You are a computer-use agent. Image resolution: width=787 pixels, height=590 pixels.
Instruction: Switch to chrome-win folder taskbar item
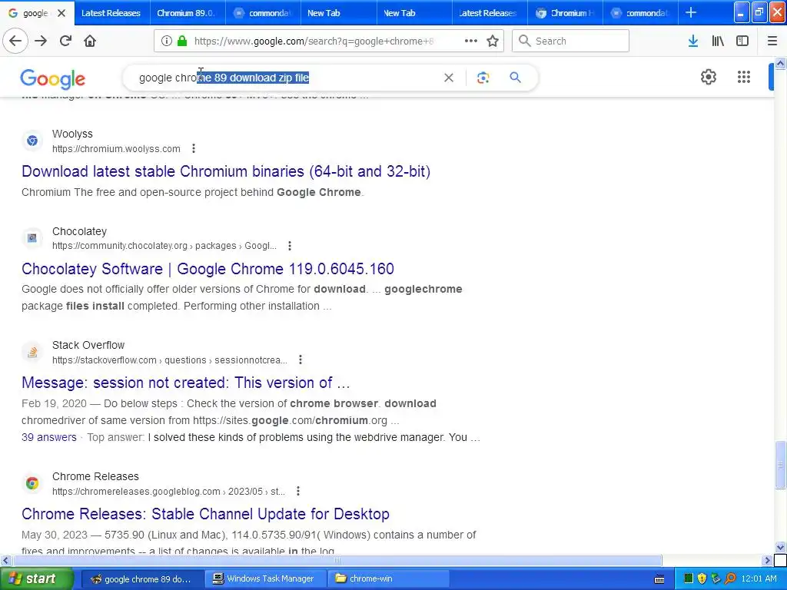click(x=388, y=578)
